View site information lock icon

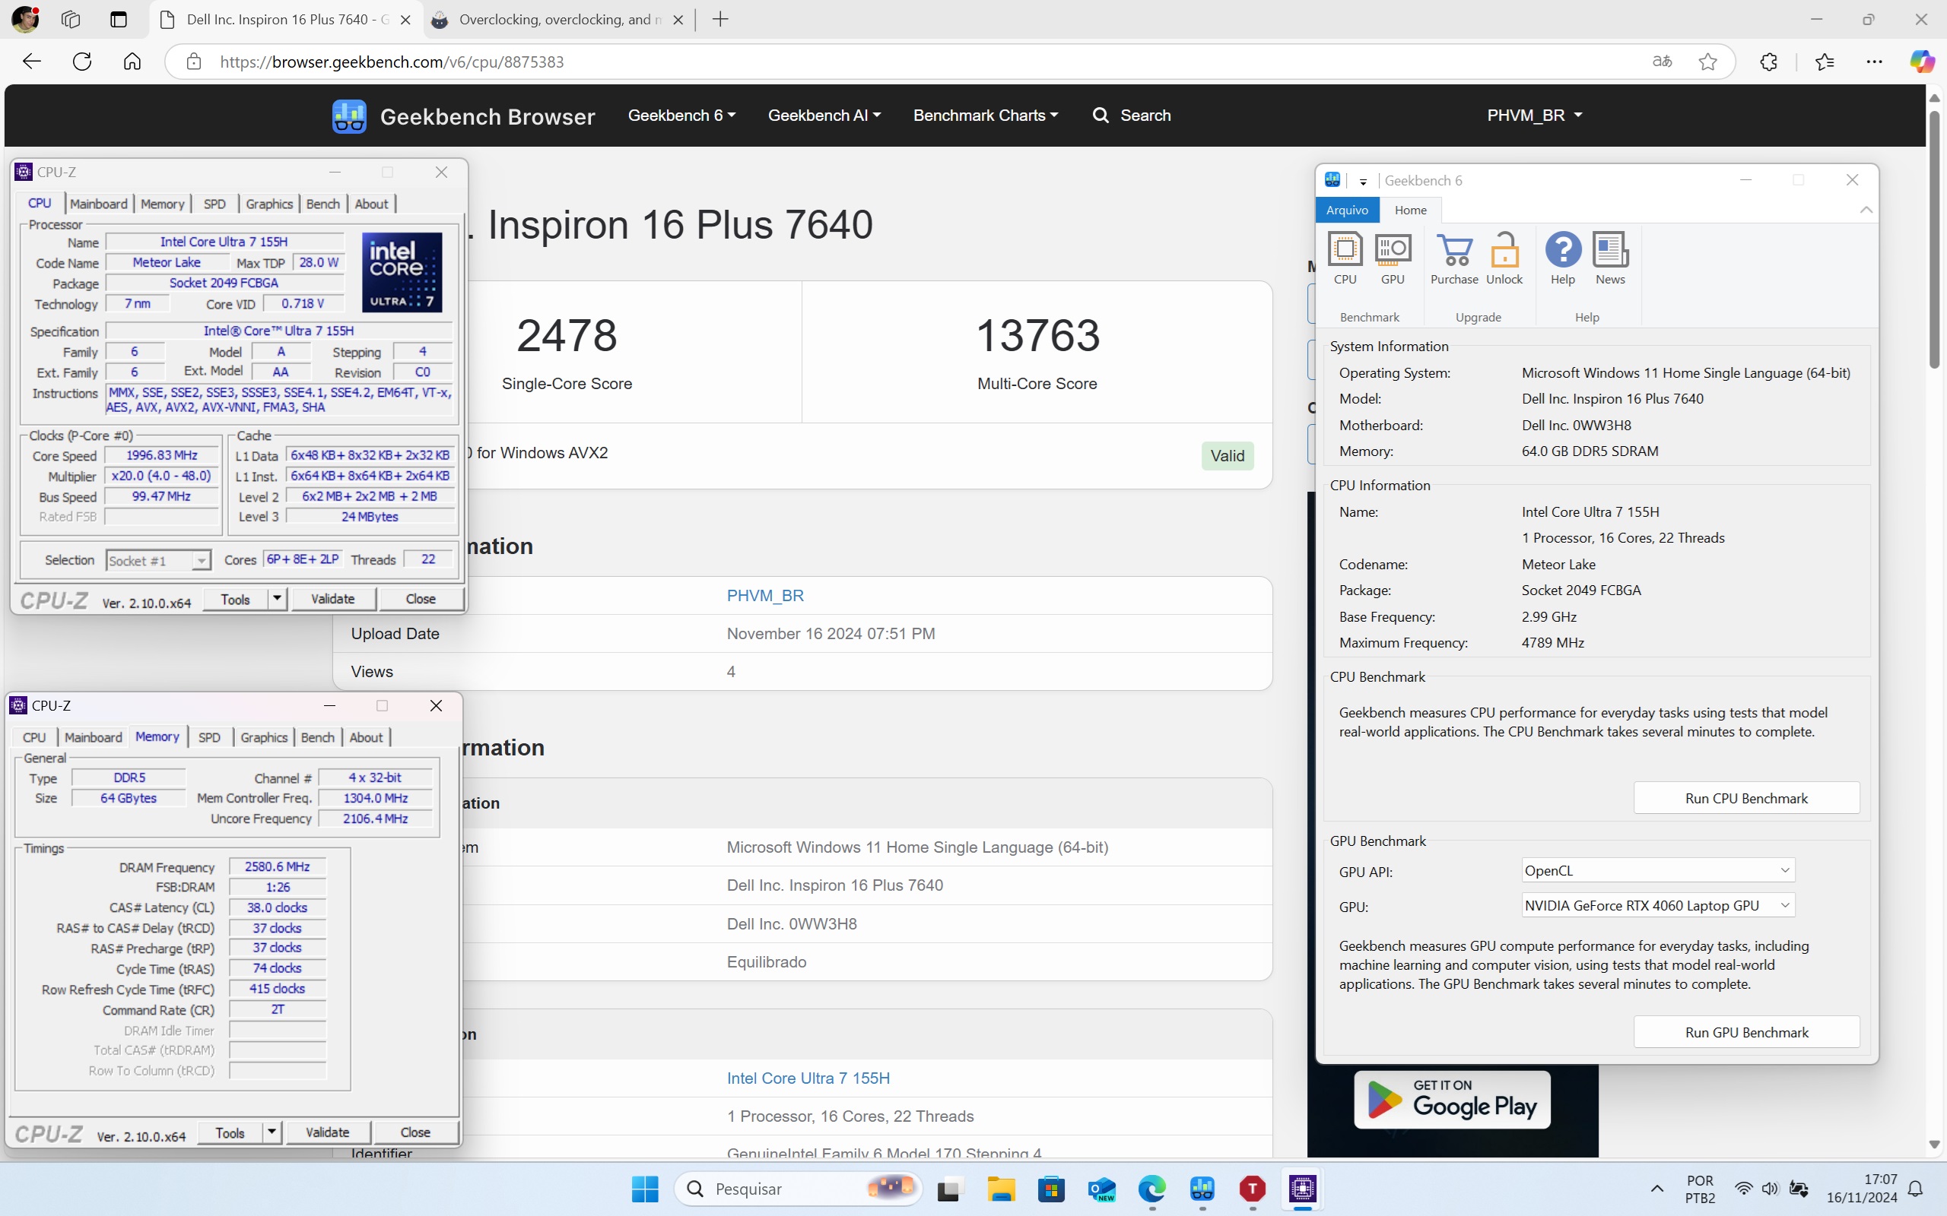pos(193,62)
